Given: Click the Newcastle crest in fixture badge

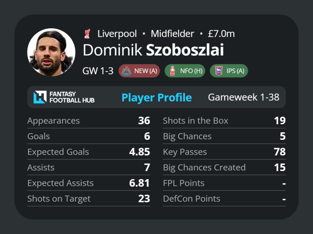Looking at the screenshot, I should tap(126, 71).
